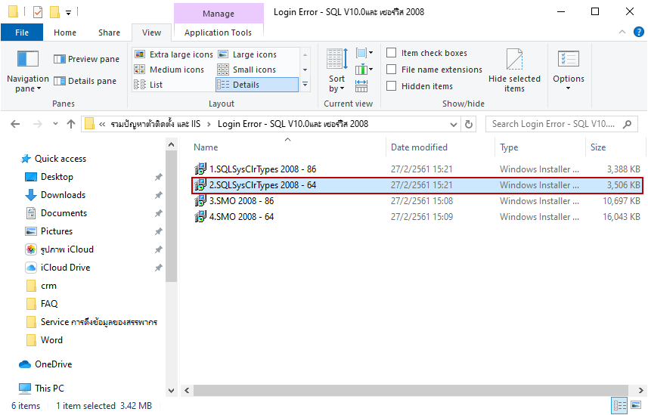Open the Add columns dropdown
The image size is (648, 415).
tap(364, 70)
